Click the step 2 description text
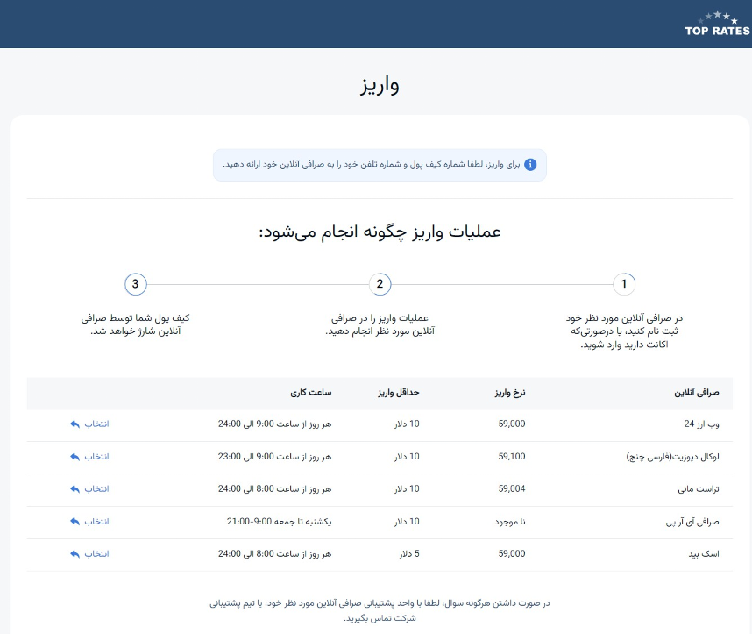The image size is (752, 634). tap(380, 324)
